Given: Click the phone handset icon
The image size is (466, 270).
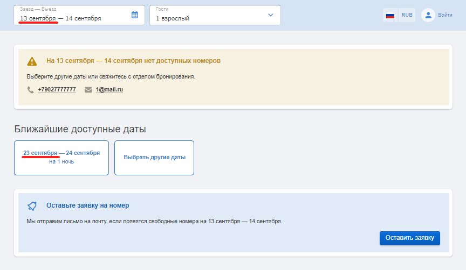Looking at the screenshot, I should (x=30, y=89).
